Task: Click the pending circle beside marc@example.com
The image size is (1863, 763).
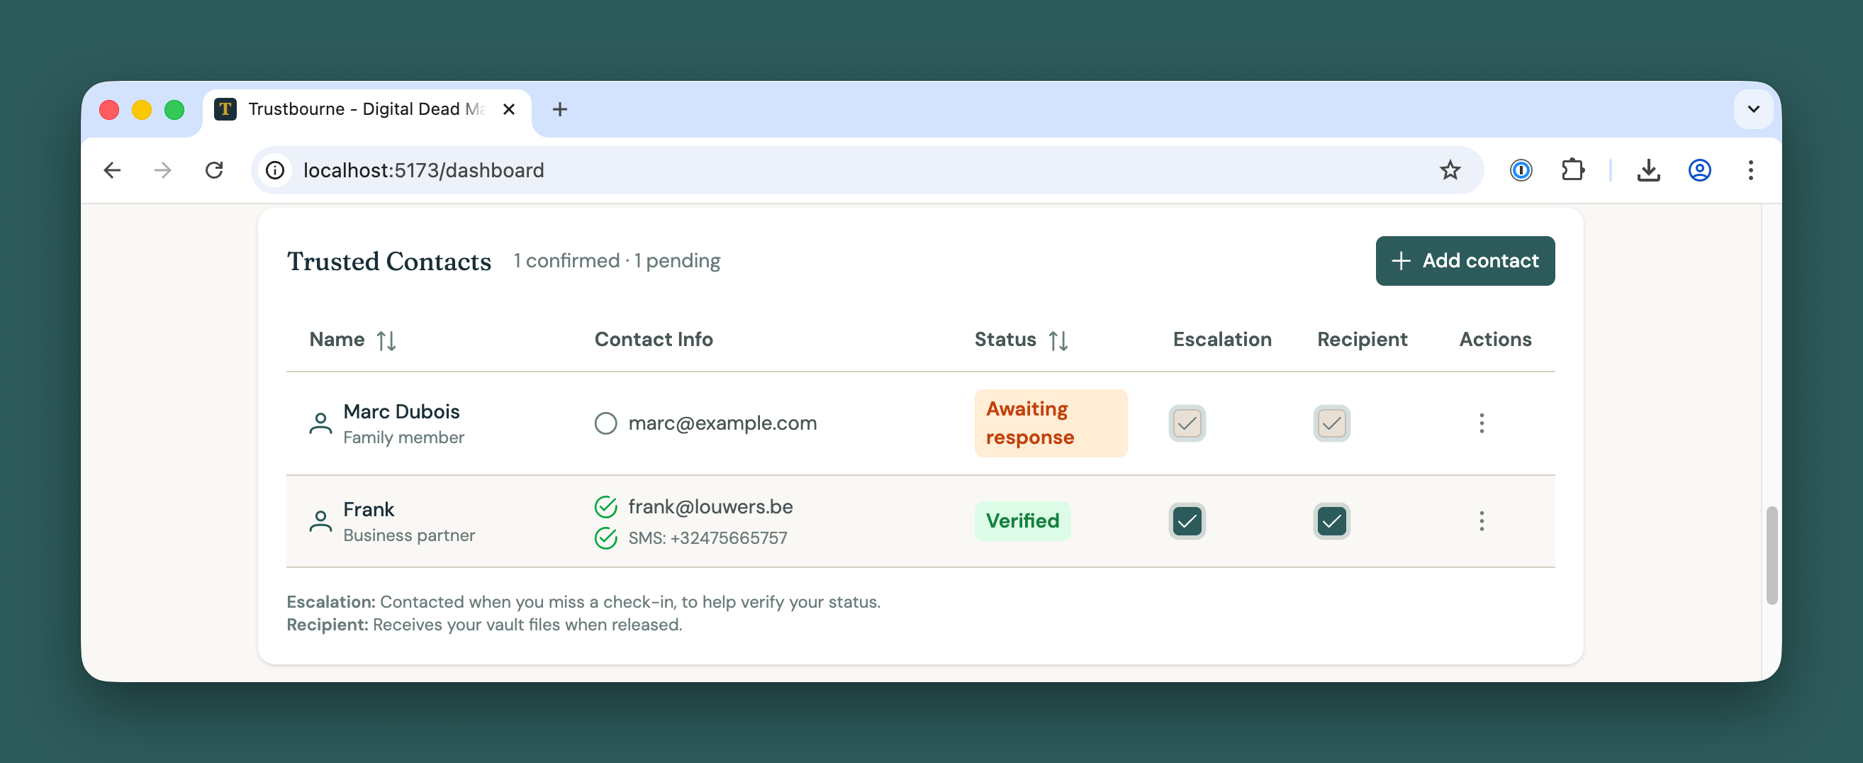Action: tap(605, 423)
